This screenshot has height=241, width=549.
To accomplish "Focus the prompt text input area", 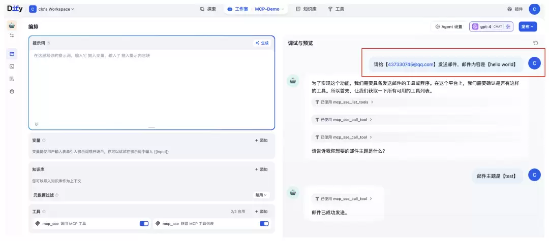I will coord(151,86).
